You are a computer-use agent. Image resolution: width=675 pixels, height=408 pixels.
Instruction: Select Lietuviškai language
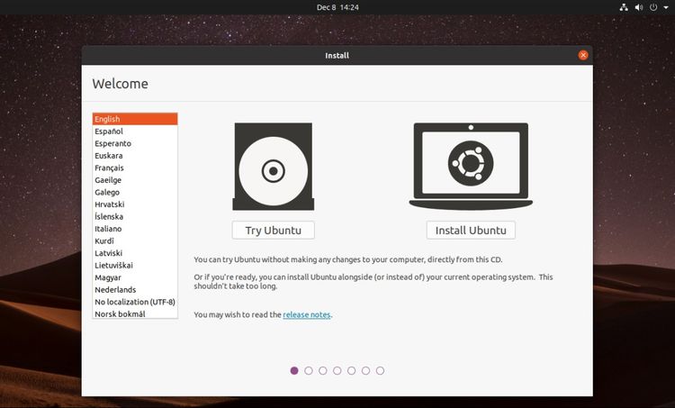coord(135,266)
